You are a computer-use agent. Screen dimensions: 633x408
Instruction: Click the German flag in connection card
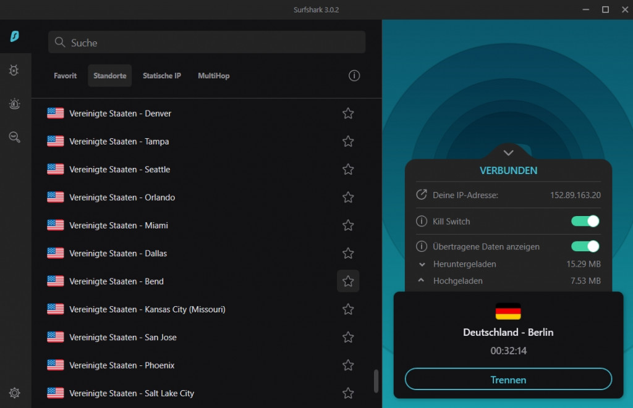(x=508, y=311)
